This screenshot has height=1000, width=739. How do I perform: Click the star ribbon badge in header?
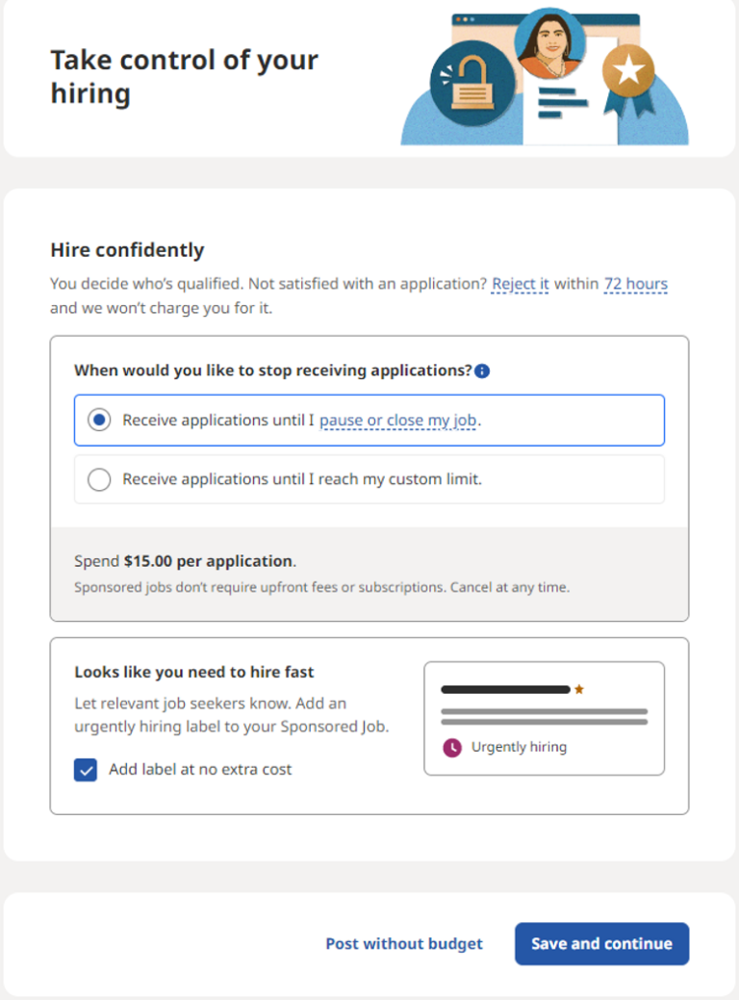[x=627, y=71]
